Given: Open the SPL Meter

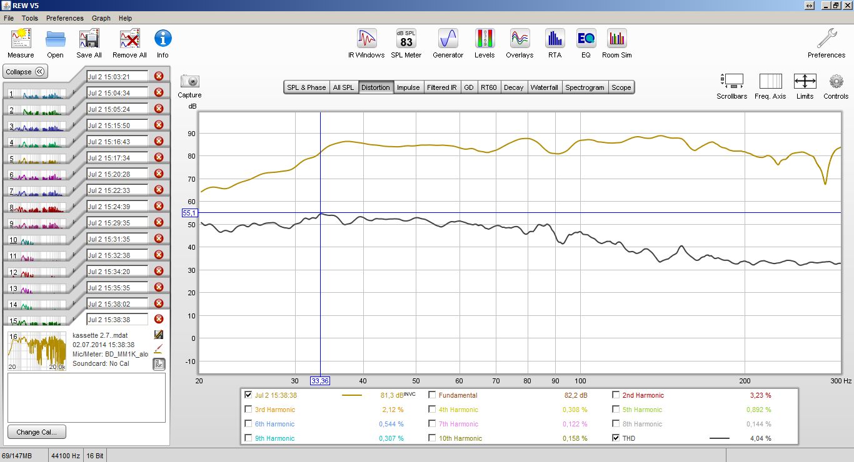Looking at the screenshot, I should tap(406, 39).
